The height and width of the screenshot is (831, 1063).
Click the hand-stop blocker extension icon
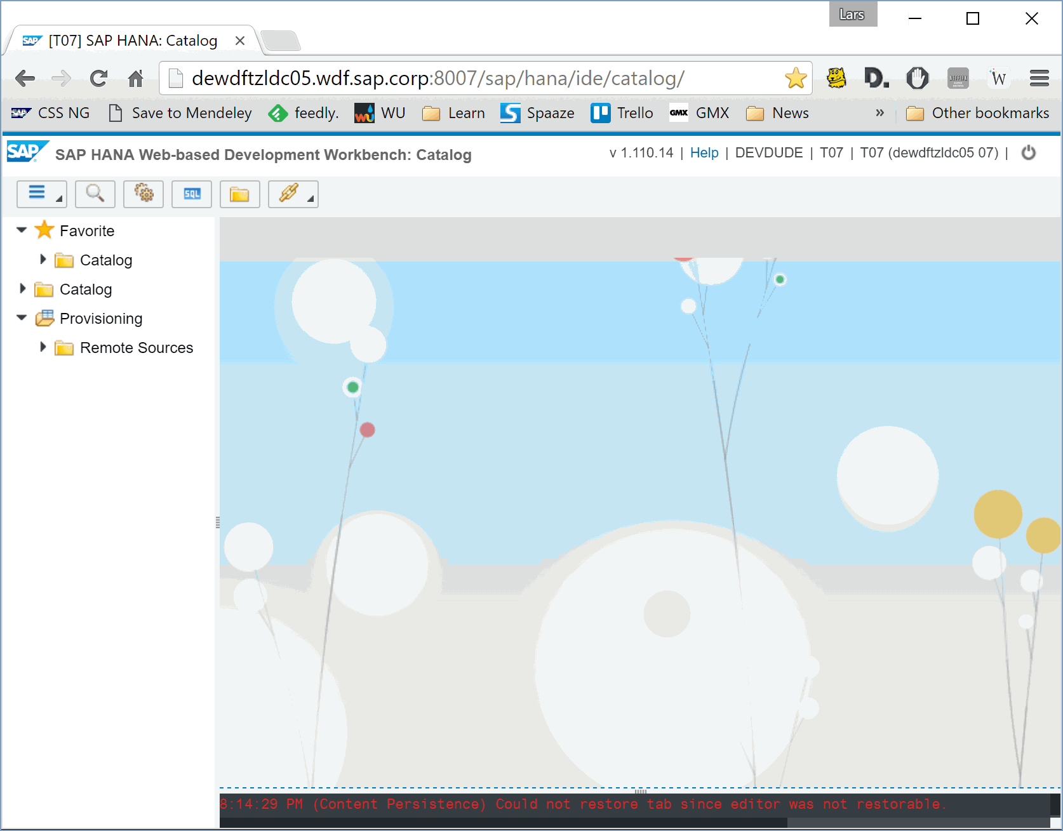pyautogui.click(x=917, y=78)
